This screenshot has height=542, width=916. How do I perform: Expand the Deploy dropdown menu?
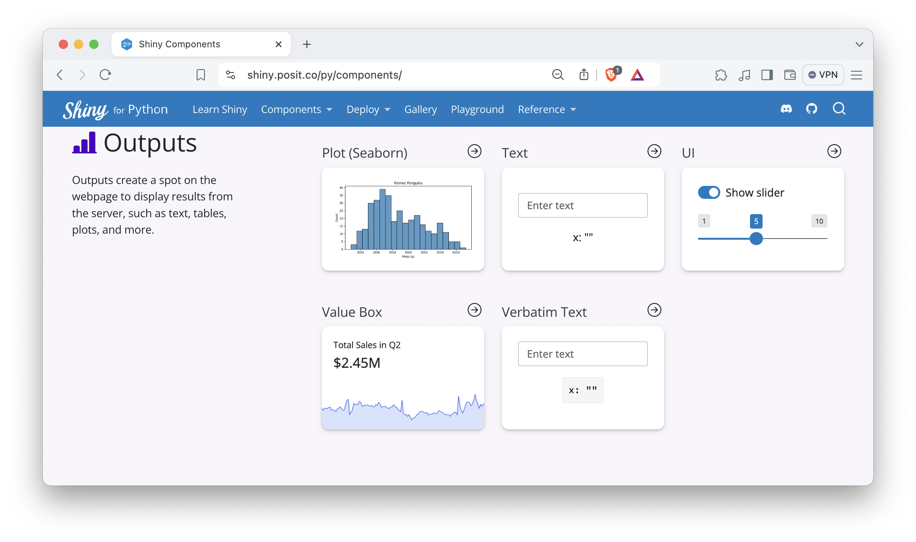(368, 110)
